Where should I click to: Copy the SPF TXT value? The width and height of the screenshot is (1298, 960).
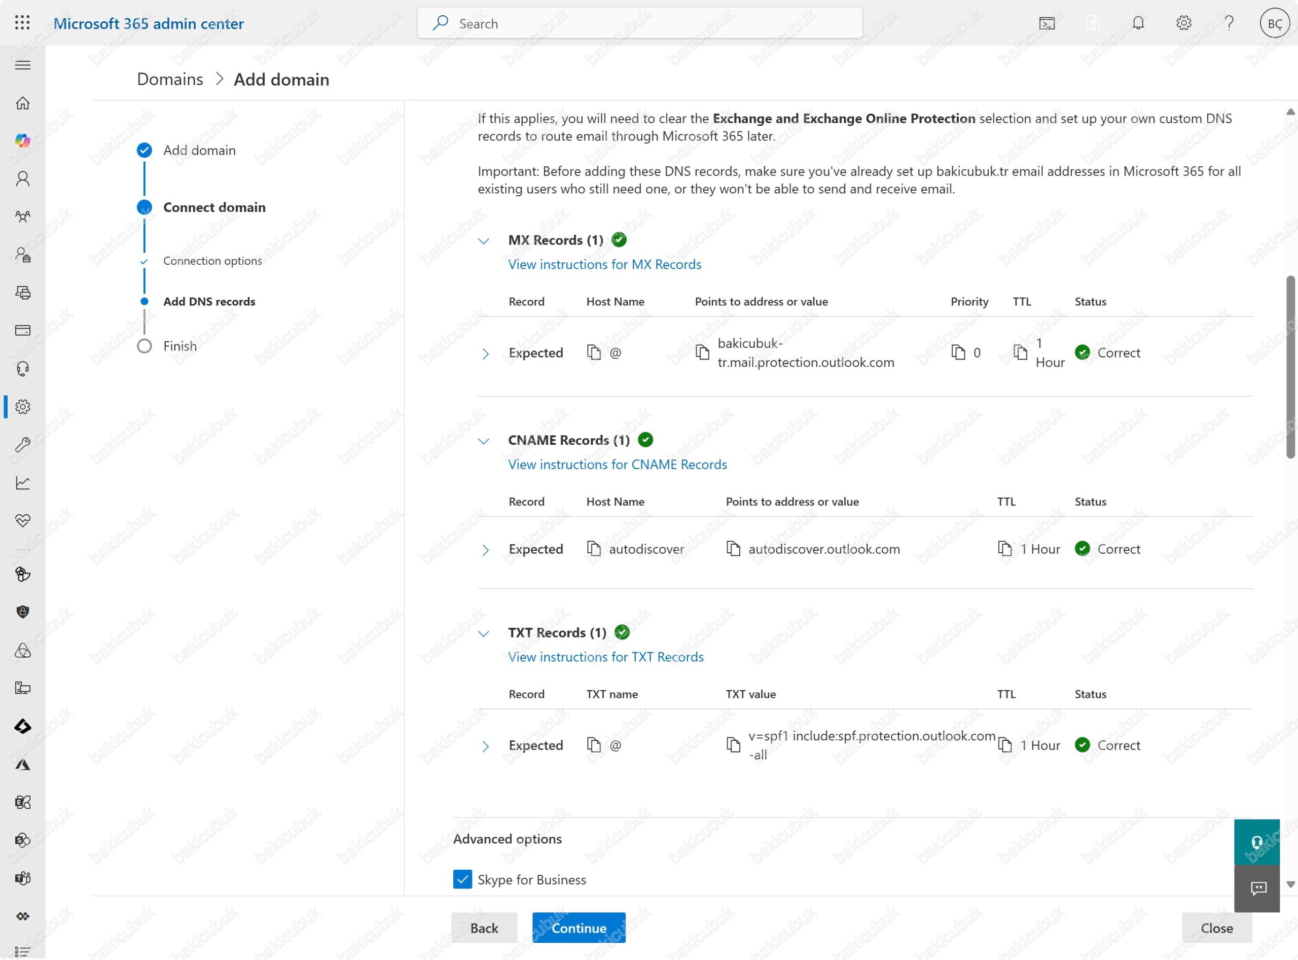[733, 744]
